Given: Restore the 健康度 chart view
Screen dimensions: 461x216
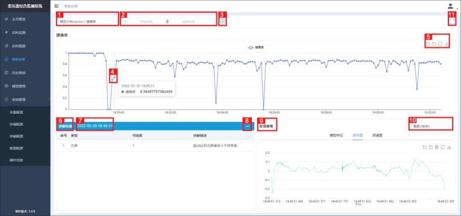Looking at the screenshot, I should (x=440, y=44).
